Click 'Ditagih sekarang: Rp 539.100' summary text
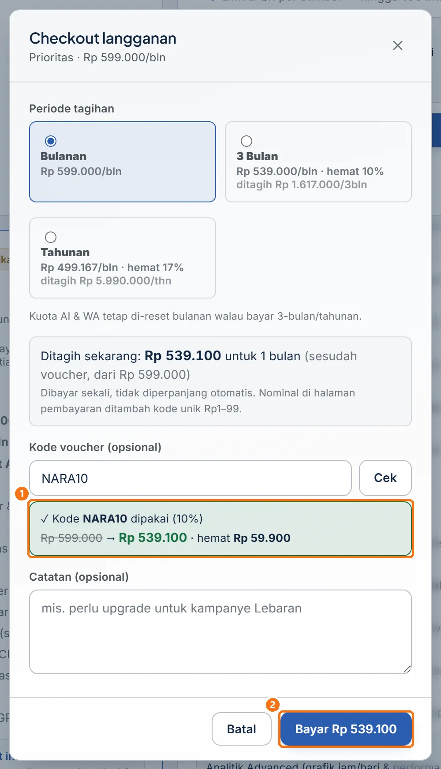 (x=131, y=356)
